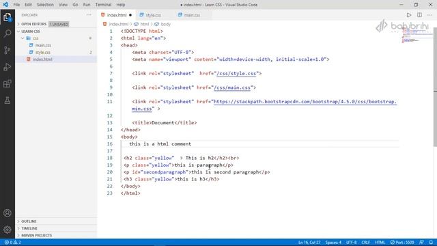This screenshot has height=246, width=437.
Task: Switch to the index.html tab
Action: (117, 15)
